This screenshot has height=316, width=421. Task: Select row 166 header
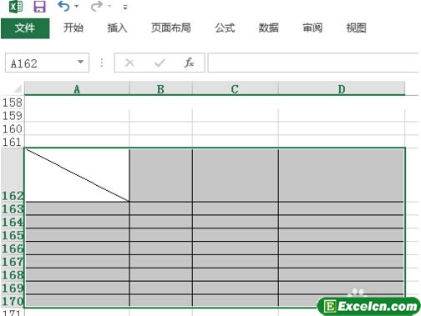tap(13, 248)
